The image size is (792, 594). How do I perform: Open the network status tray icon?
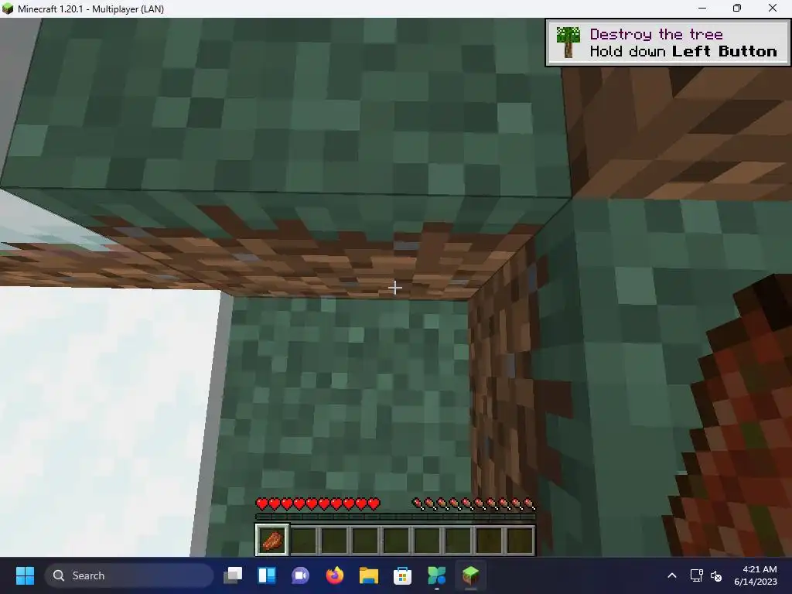(x=697, y=575)
